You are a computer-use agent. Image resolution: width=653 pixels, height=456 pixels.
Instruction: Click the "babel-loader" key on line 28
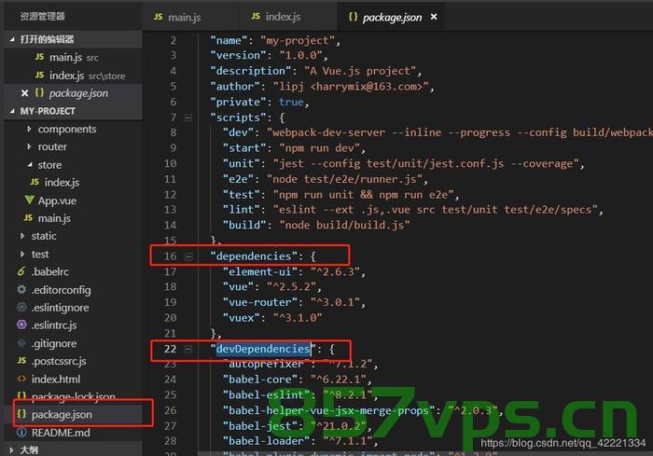click(x=267, y=441)
